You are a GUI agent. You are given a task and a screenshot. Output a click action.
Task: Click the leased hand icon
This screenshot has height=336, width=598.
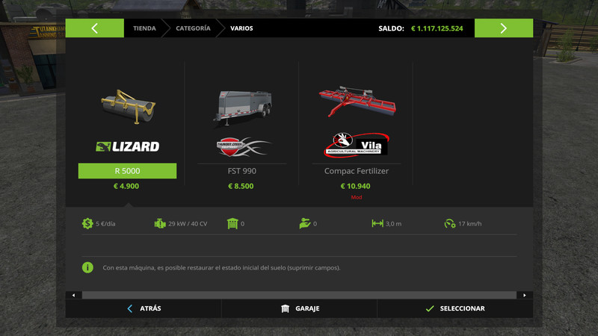pos(305,223)
